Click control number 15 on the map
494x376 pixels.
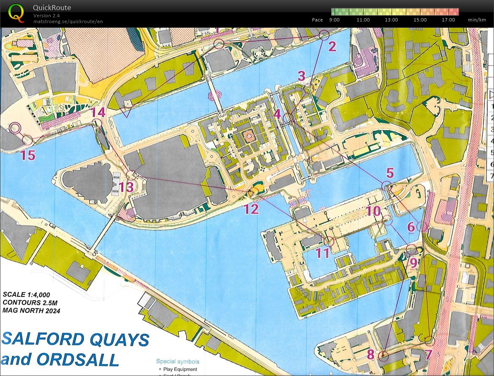coord(28,155)
